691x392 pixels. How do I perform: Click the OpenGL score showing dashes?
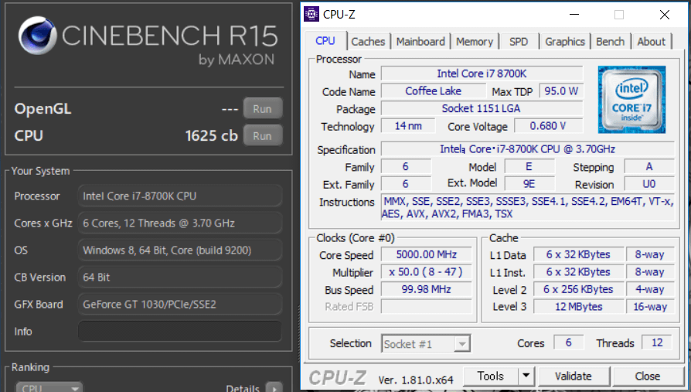coord(230,109)
